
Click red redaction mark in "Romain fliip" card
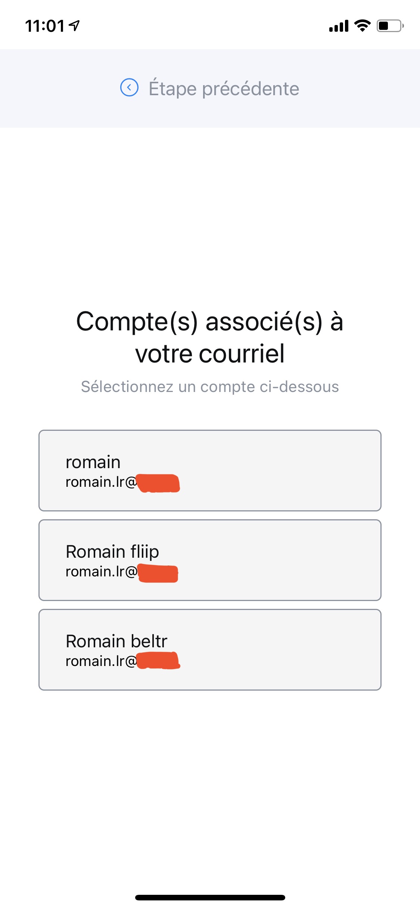point(158,573)
